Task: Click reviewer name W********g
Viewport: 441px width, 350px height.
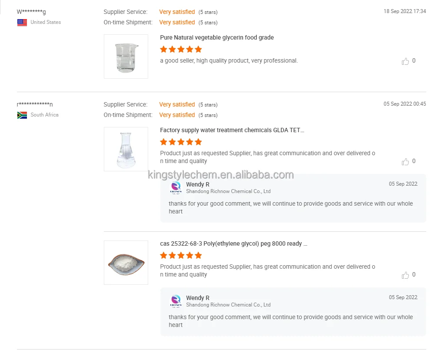Action: 31,12
